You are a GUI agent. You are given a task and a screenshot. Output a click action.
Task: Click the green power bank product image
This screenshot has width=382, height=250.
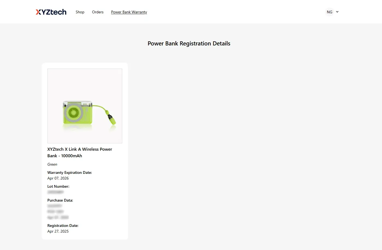[85, 106]
